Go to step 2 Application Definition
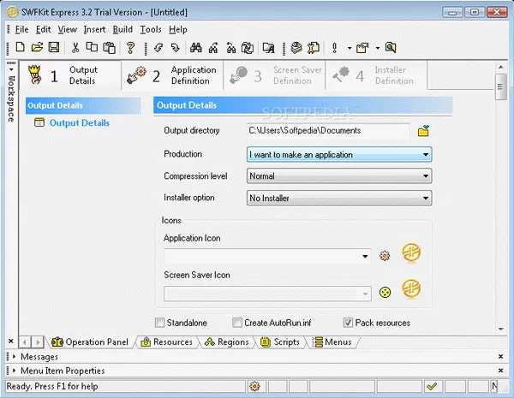The height and width of the screenshot is (398, 514). point(172,75)
